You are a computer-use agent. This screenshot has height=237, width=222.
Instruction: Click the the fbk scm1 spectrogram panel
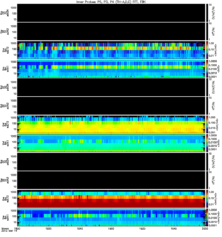click(x=111, y=217)
